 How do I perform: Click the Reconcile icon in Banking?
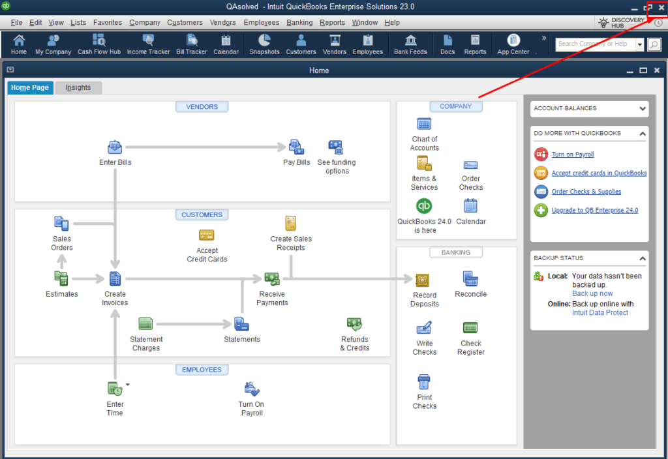470,279
